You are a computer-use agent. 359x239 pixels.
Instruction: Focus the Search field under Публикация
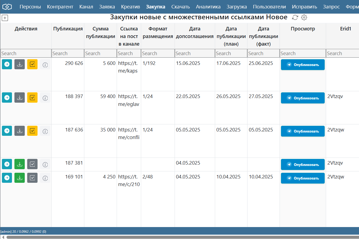point(68,53)
